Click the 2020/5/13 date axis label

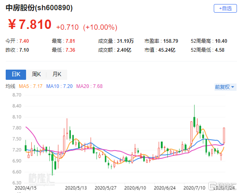pos(76,188)
